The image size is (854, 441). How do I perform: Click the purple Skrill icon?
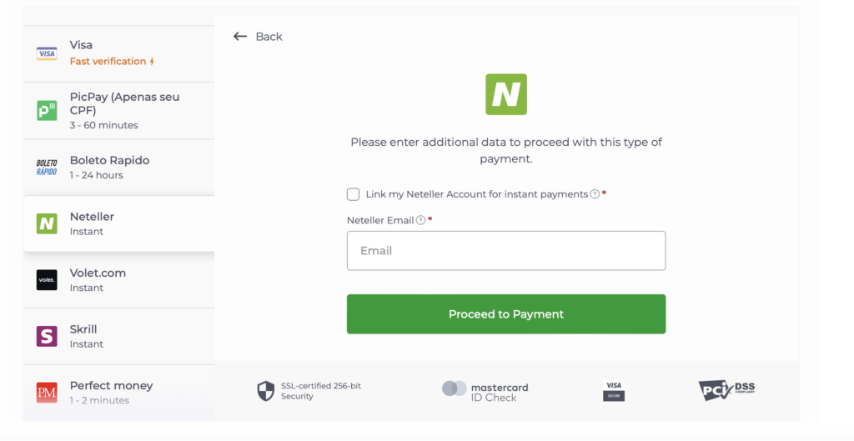(47, 336)
